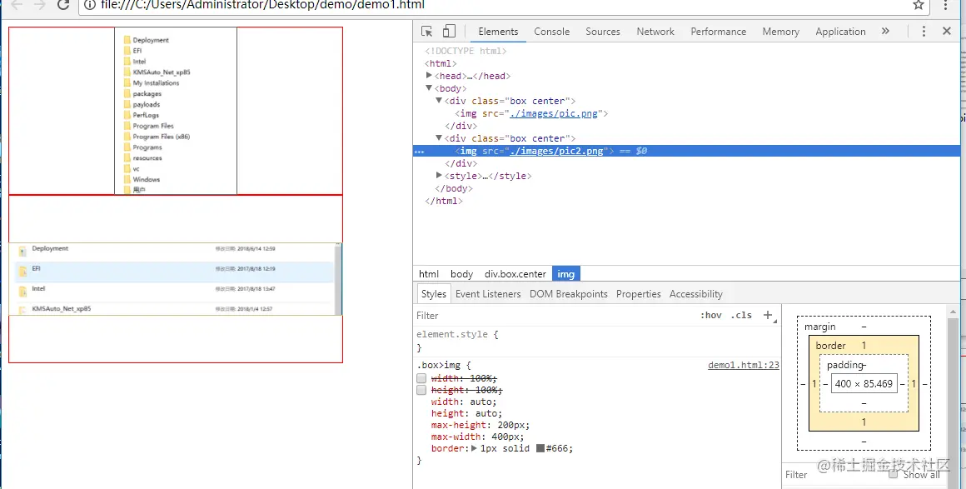Collapse the body element node
This screenshot has height=489, width=966.
(x=430, y=89)
